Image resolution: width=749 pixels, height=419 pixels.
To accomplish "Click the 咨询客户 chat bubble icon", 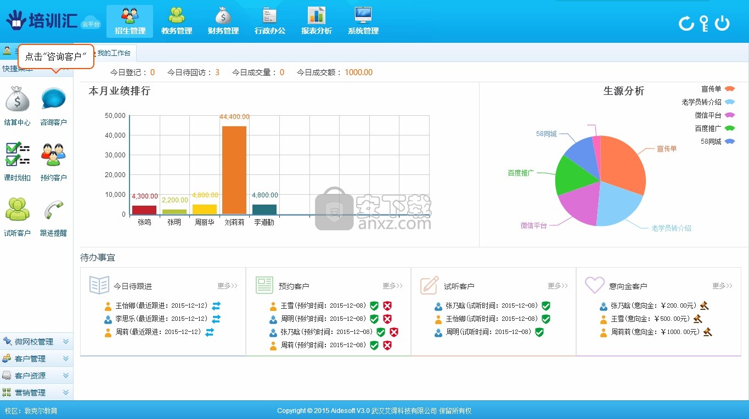I will pyautogui.click(x=53, y=100).
